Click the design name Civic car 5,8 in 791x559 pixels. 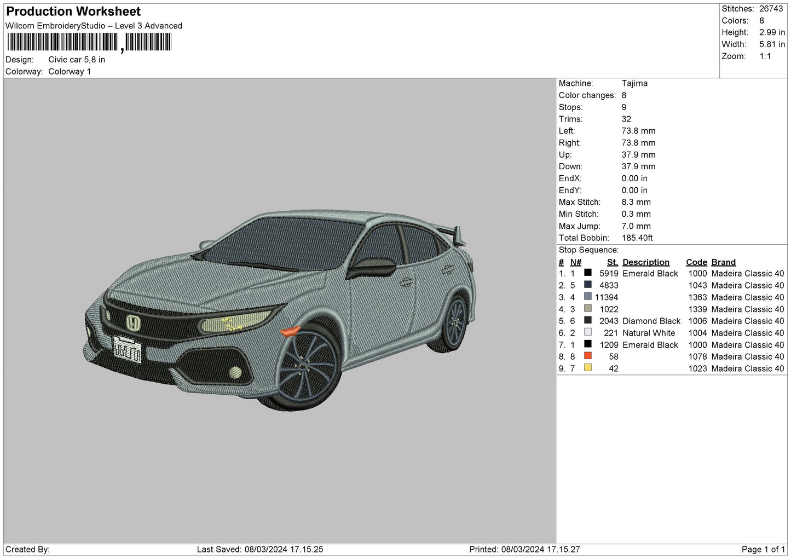(77, 60)
